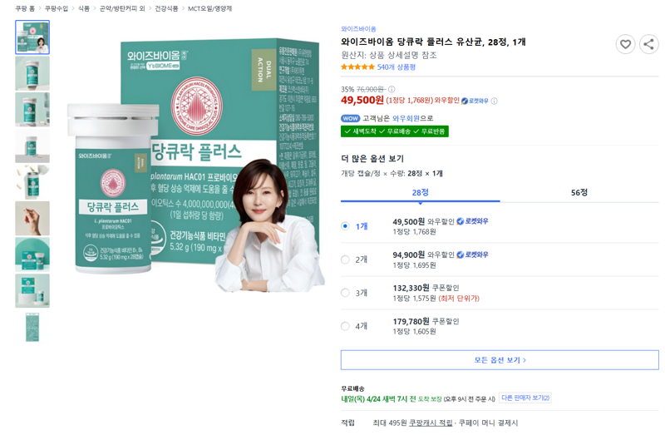Click 쿠팡캐시 적립 link
This screenshot has height=435, width=665.
[431, 423]
